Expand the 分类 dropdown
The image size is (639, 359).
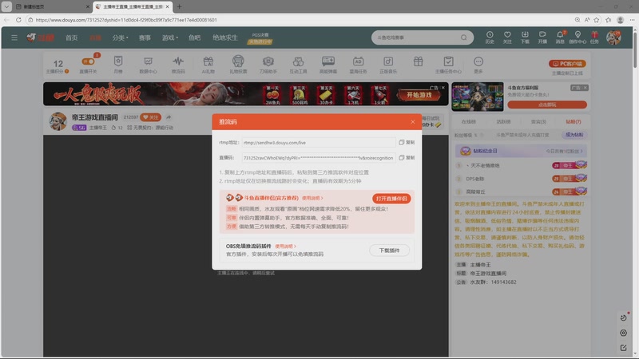120,37
